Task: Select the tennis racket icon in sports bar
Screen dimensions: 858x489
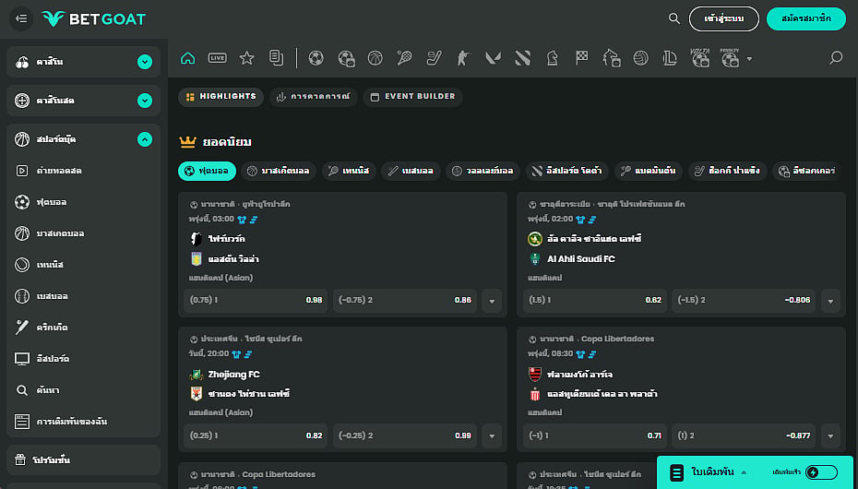Action: pos(404,58)
